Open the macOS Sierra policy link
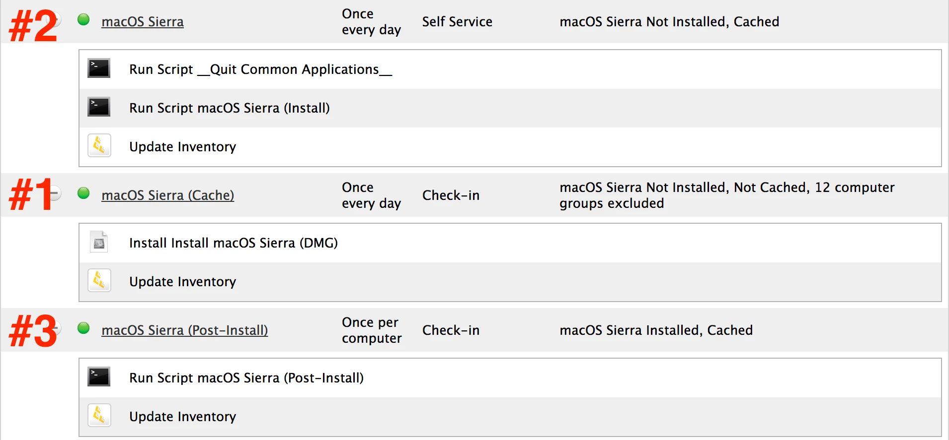This screenshot has width=949, height=440. (x=143, y=22)
